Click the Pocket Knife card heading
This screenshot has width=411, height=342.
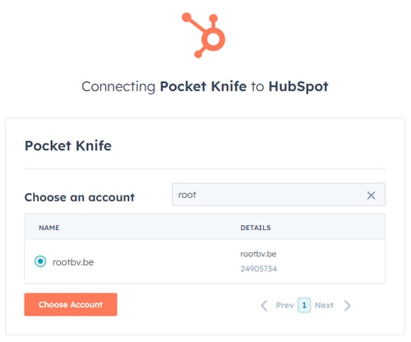(68, 146)
